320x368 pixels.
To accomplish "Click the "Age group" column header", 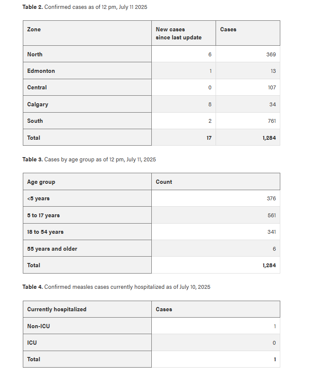I will click(41, 182).
